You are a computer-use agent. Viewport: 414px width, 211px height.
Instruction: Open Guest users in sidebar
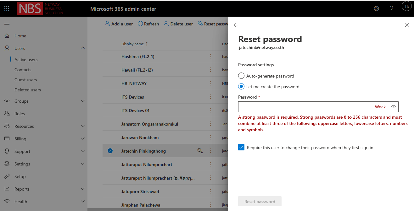coord(25,80)
